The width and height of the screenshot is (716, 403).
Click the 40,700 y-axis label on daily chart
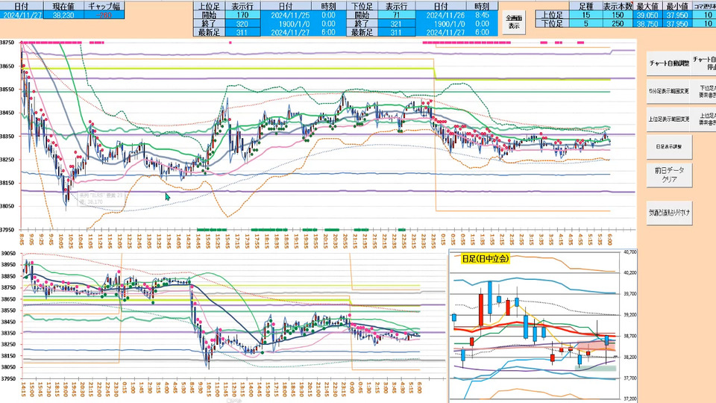tap(631, 252)
